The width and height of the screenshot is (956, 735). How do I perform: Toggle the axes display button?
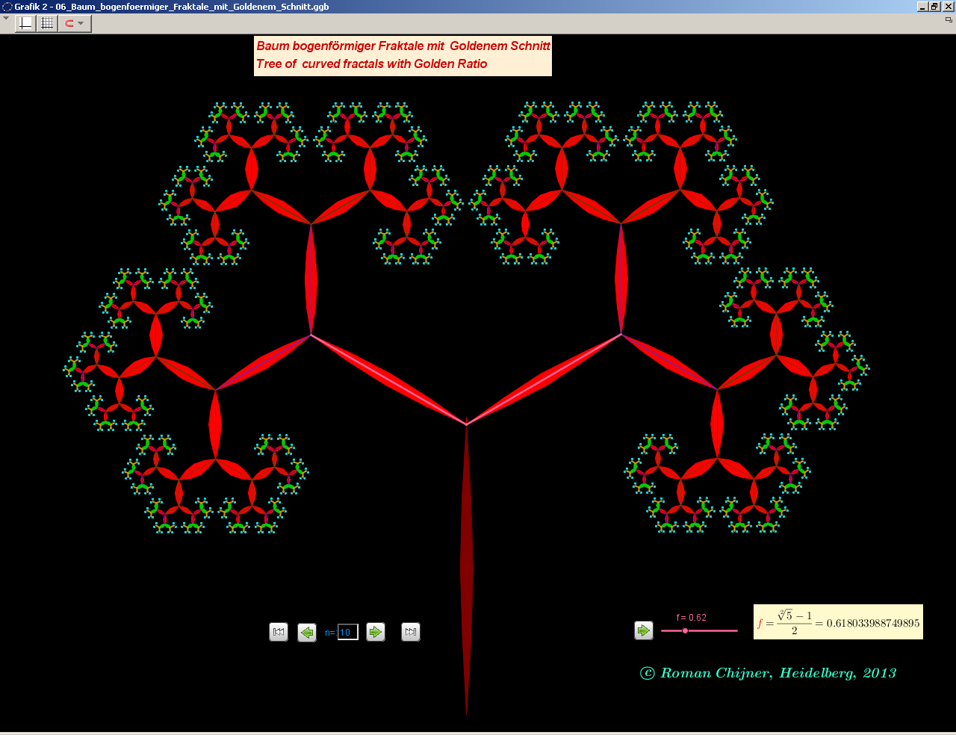pyautogui.click(x=25, y=23)
